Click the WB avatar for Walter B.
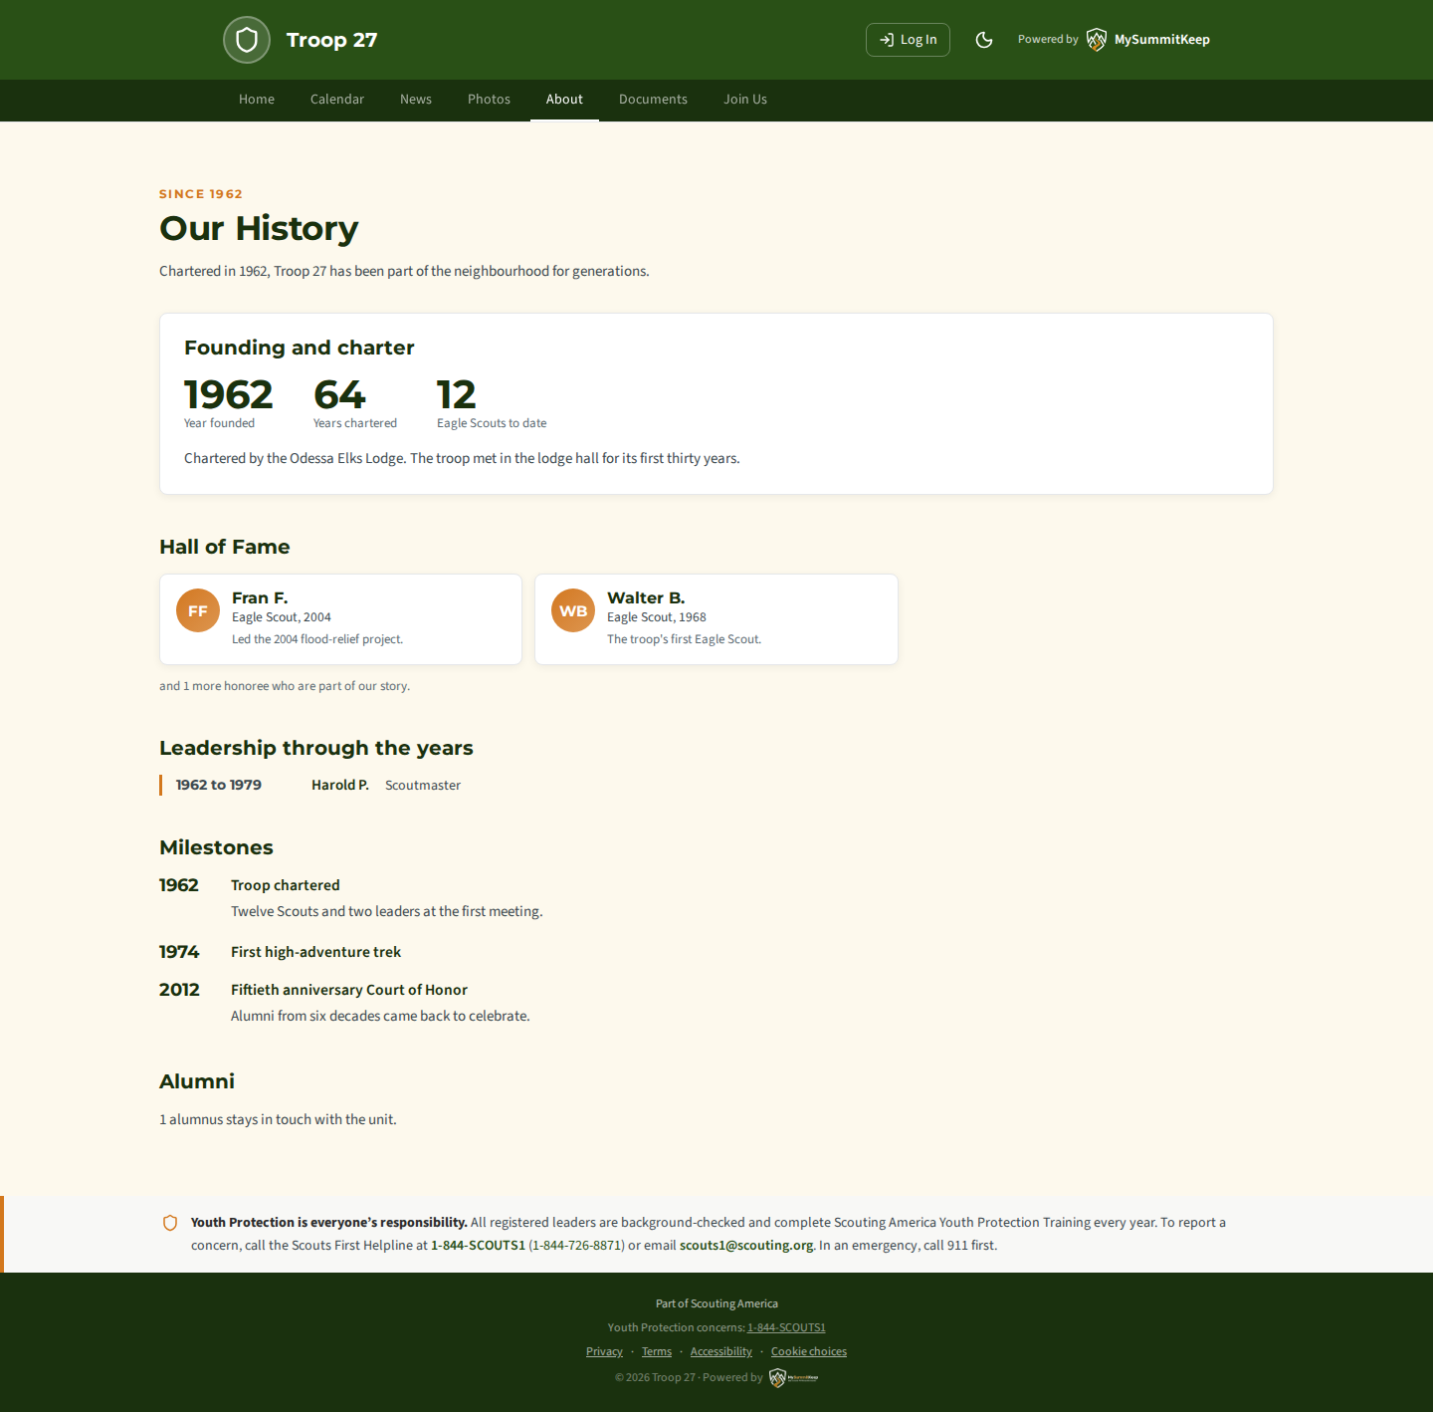1433x1412 pixels. [x=573, y=610]
